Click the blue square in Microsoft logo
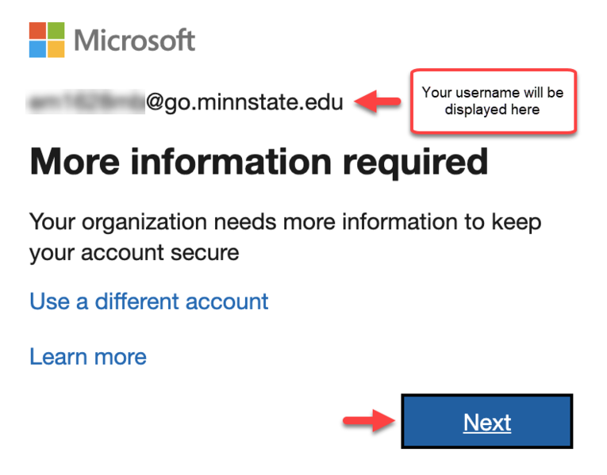The width and height of the screenshot is (607, 475). pyautogui.click(x=37, y=48)
